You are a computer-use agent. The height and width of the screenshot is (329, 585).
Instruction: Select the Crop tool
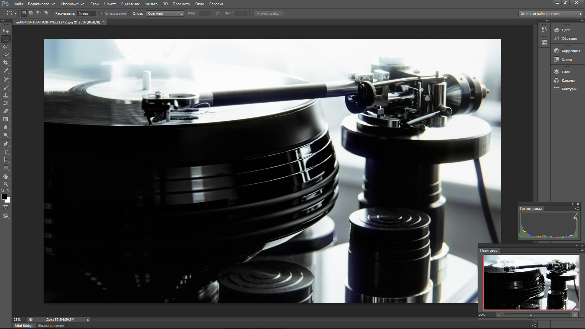[x=6, y=63]
